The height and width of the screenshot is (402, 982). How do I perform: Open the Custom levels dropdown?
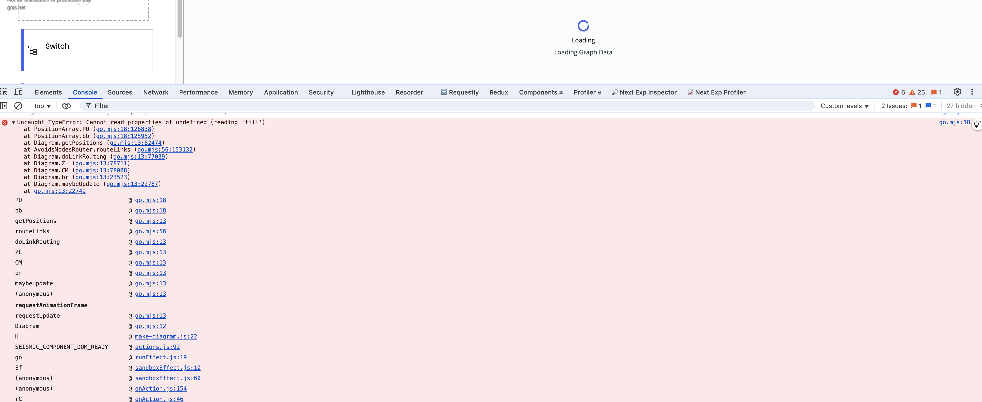click(844, 106)
